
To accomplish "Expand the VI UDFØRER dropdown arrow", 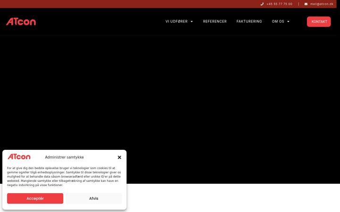I will click(x=192, y=21).
